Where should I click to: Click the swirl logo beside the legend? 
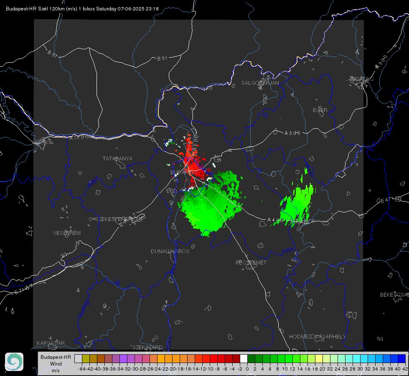pyautogui.click(x=14, y=362)
